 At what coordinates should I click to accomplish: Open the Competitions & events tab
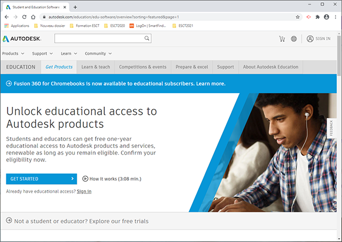coord(142,67)
